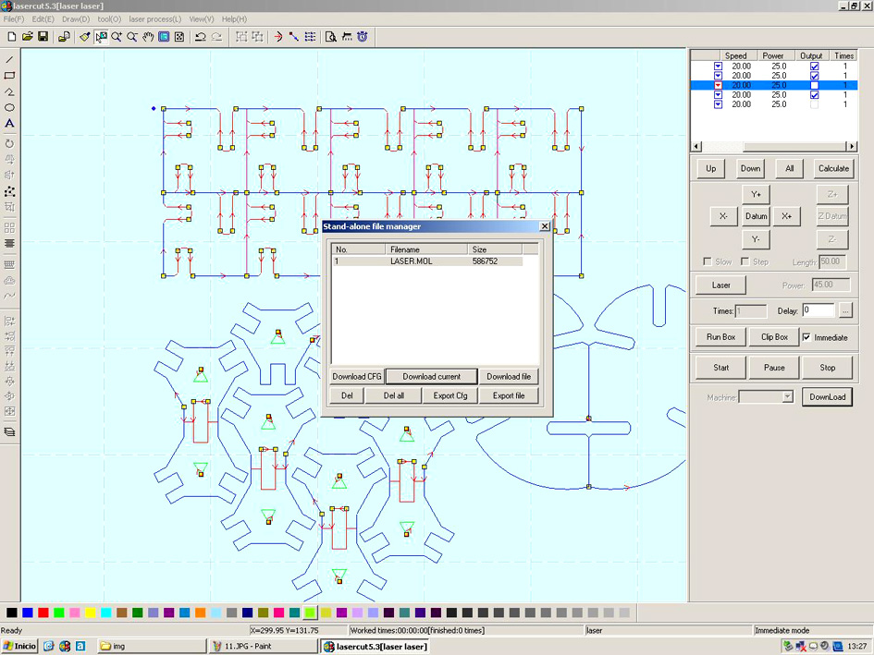This screenshot has width=874, height=655.
Task: Open the print preview magnifier-page icon
Action: pos(330,37)
